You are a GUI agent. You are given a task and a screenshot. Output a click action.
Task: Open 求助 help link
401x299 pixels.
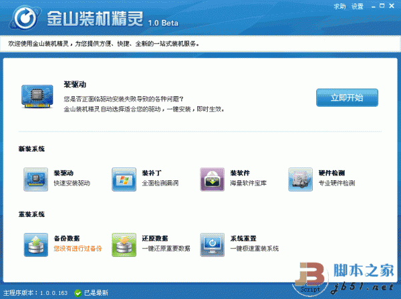coord(340,7)
